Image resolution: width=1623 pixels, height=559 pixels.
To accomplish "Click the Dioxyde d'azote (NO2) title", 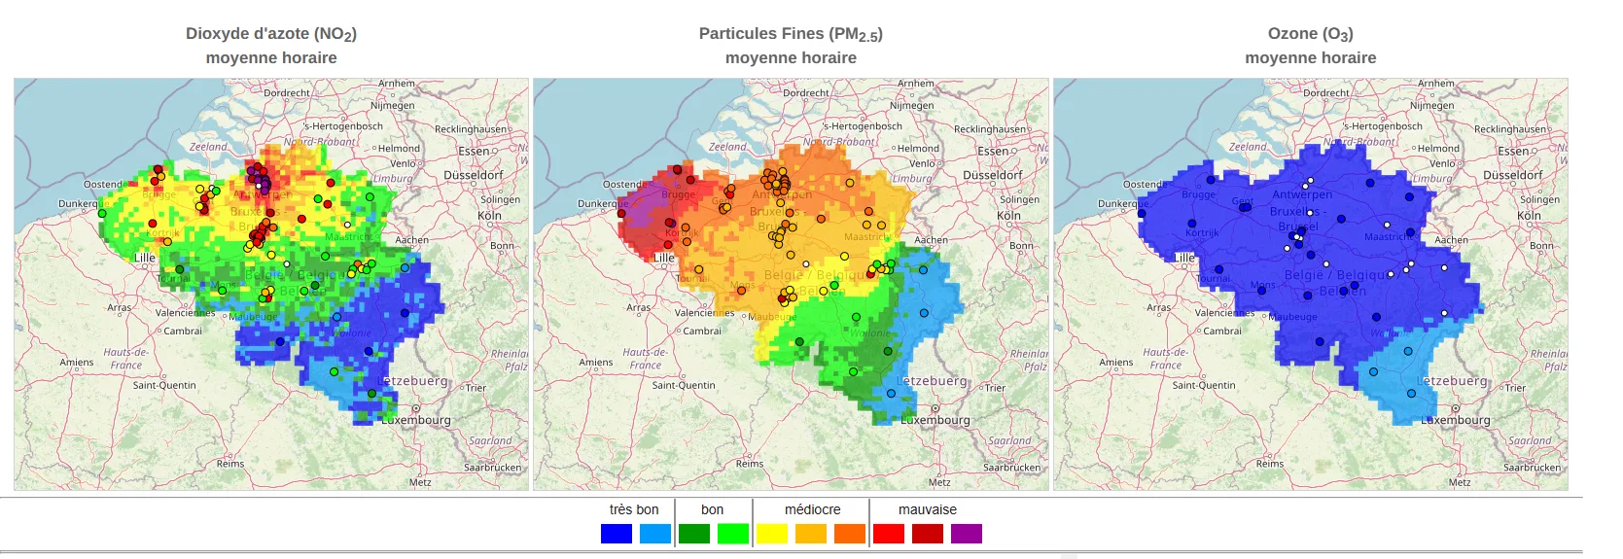I will click(x=271, y=34).
